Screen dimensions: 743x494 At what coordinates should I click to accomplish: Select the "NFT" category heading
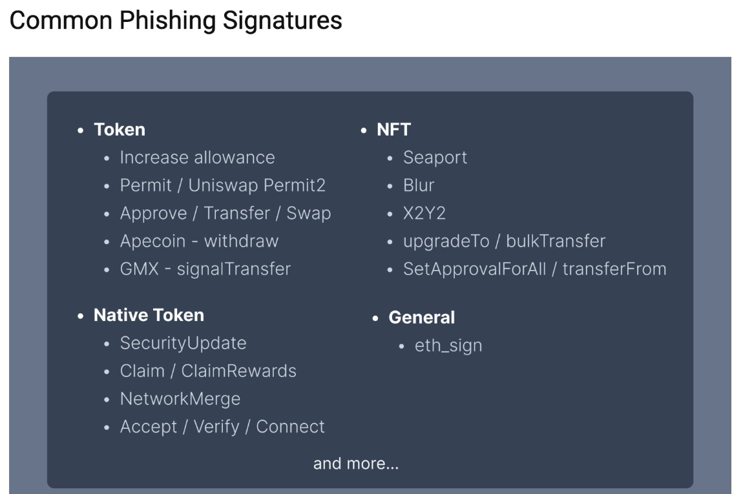(x=393, y=130)
